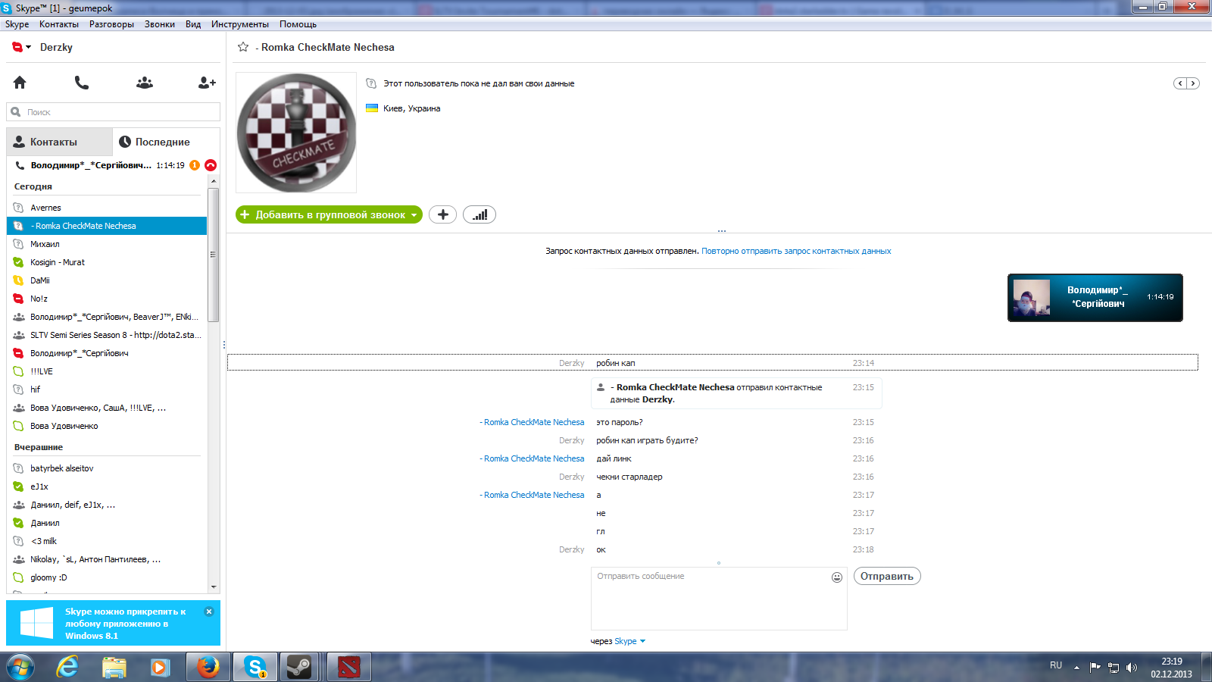Click the CheckMate profile picture
Image resolution: width=1212 pixels, height=682 pixels.
296,133
